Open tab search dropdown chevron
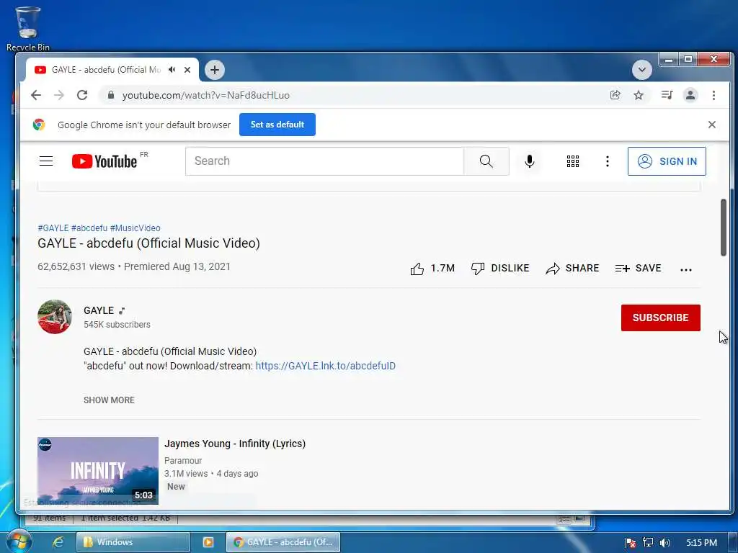738x553 pixels. [641, 70]
